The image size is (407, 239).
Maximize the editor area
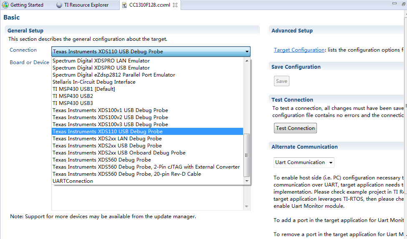[404, 4]
